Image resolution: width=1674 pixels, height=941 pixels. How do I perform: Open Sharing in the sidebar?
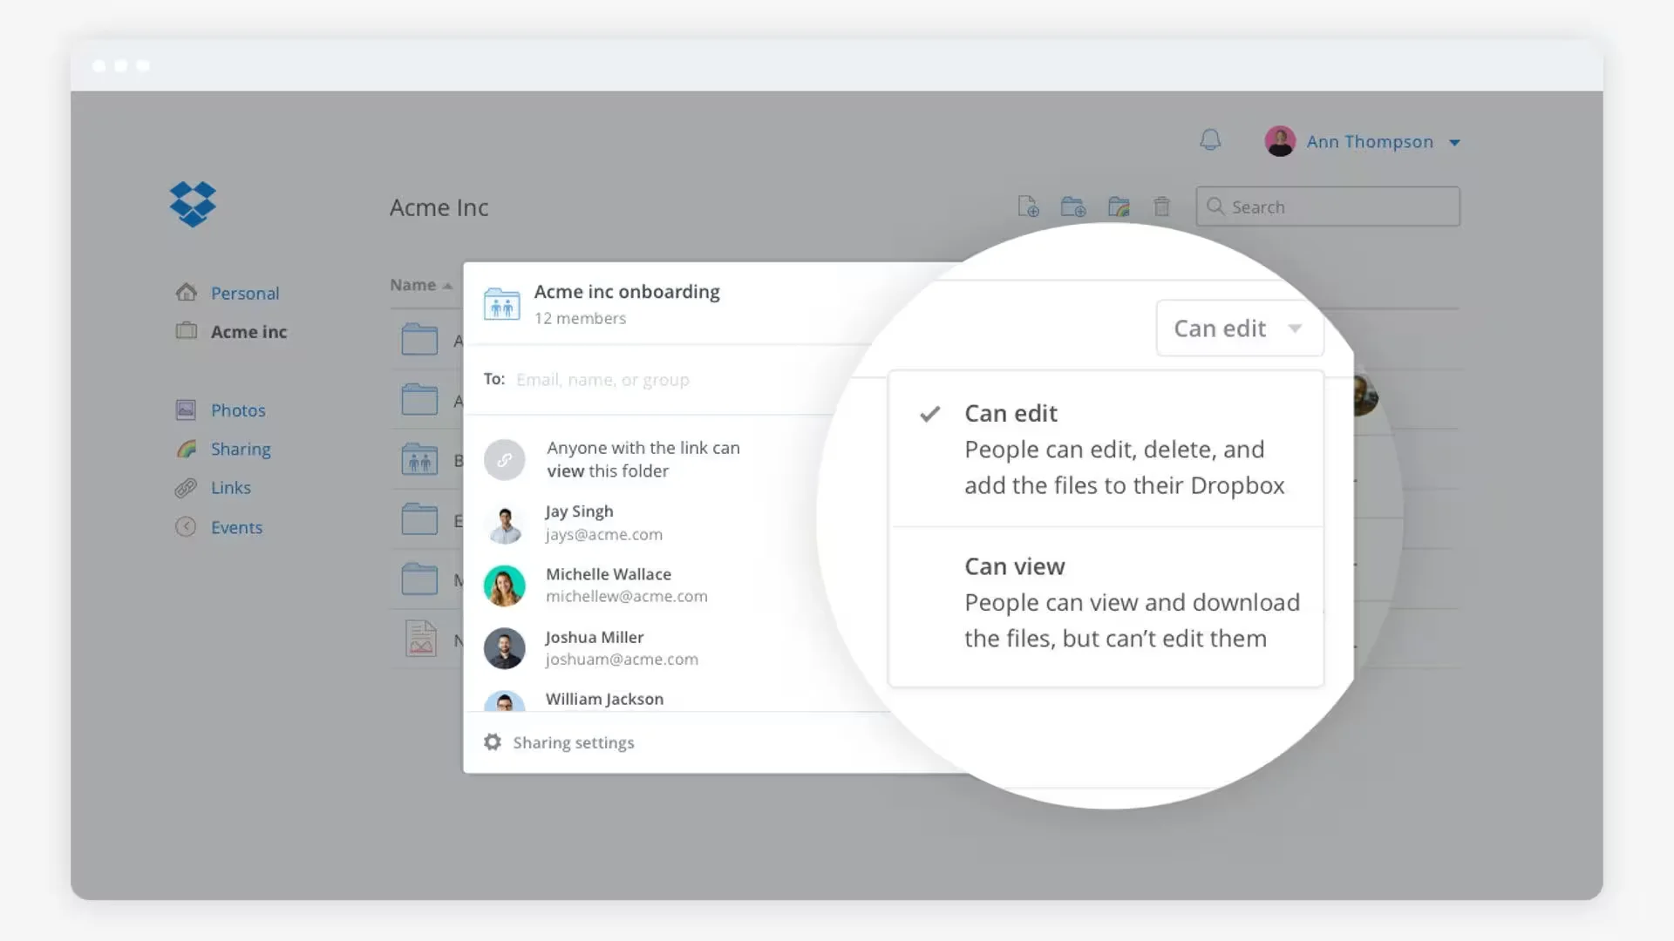click(x=240, y=450)
